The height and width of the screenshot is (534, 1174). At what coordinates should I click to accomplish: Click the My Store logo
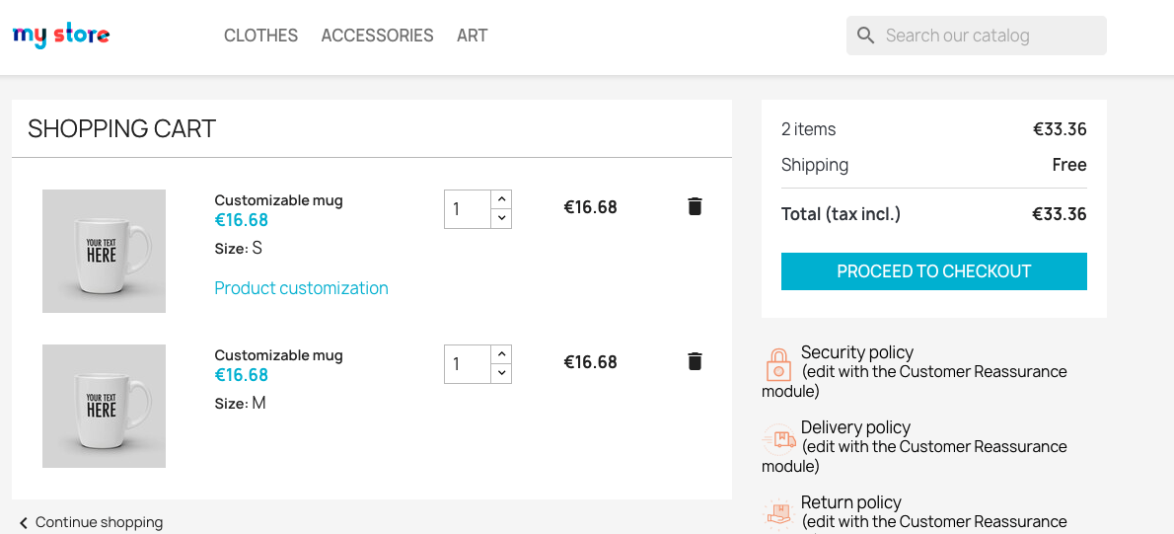(x=61, y=36)
